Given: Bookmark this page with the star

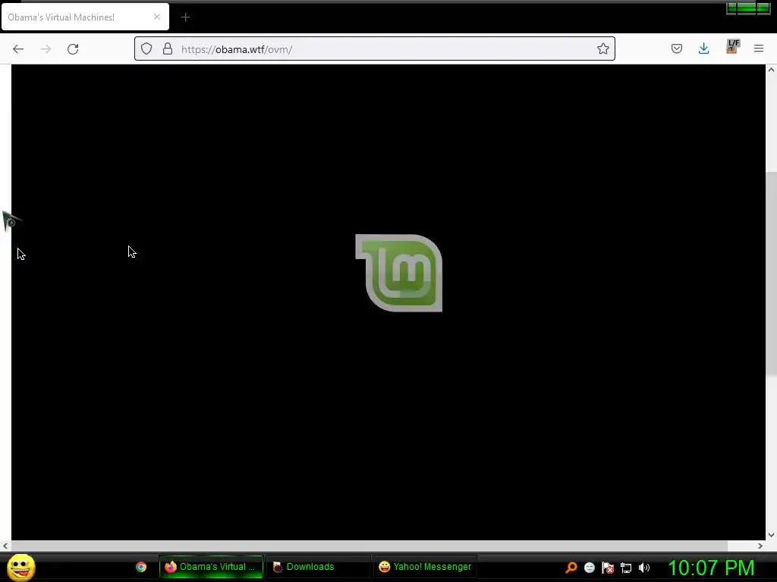Looking at the screenshot, I should 602,48.
